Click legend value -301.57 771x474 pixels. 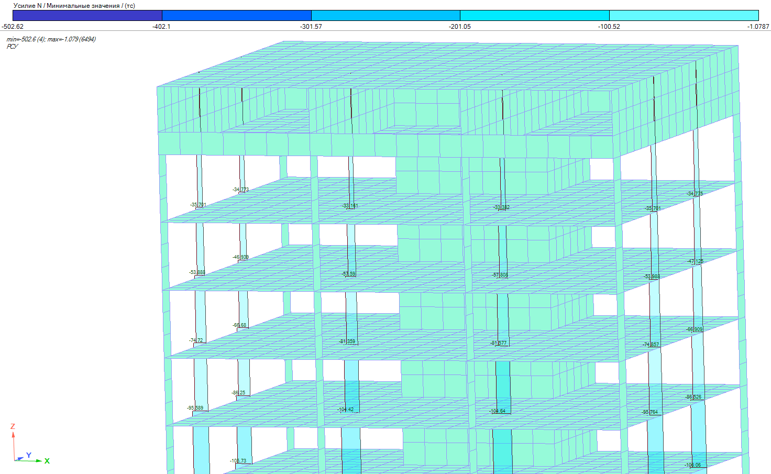(311, 26)
